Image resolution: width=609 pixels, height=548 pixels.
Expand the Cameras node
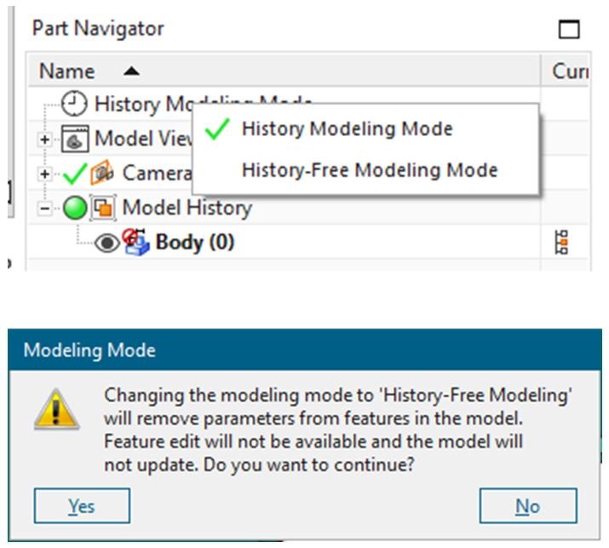pos(44,174)
